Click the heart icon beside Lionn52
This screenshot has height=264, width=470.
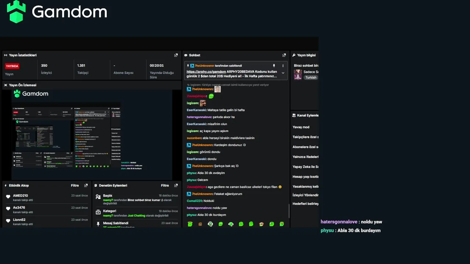click(x=8, y=220)
